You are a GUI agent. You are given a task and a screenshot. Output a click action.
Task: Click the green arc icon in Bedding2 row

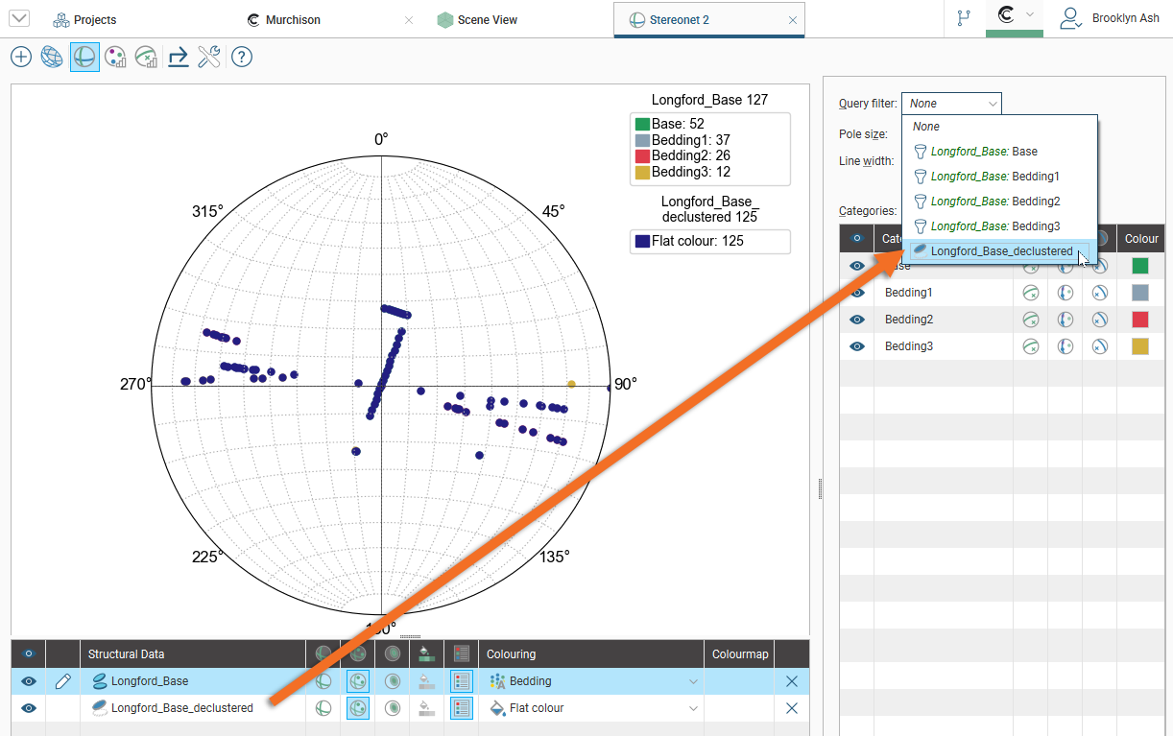pos(1031,320)
